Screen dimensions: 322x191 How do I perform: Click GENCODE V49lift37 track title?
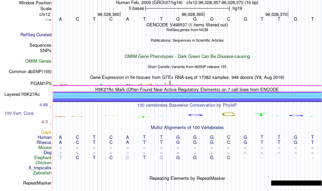coord(187,25)
